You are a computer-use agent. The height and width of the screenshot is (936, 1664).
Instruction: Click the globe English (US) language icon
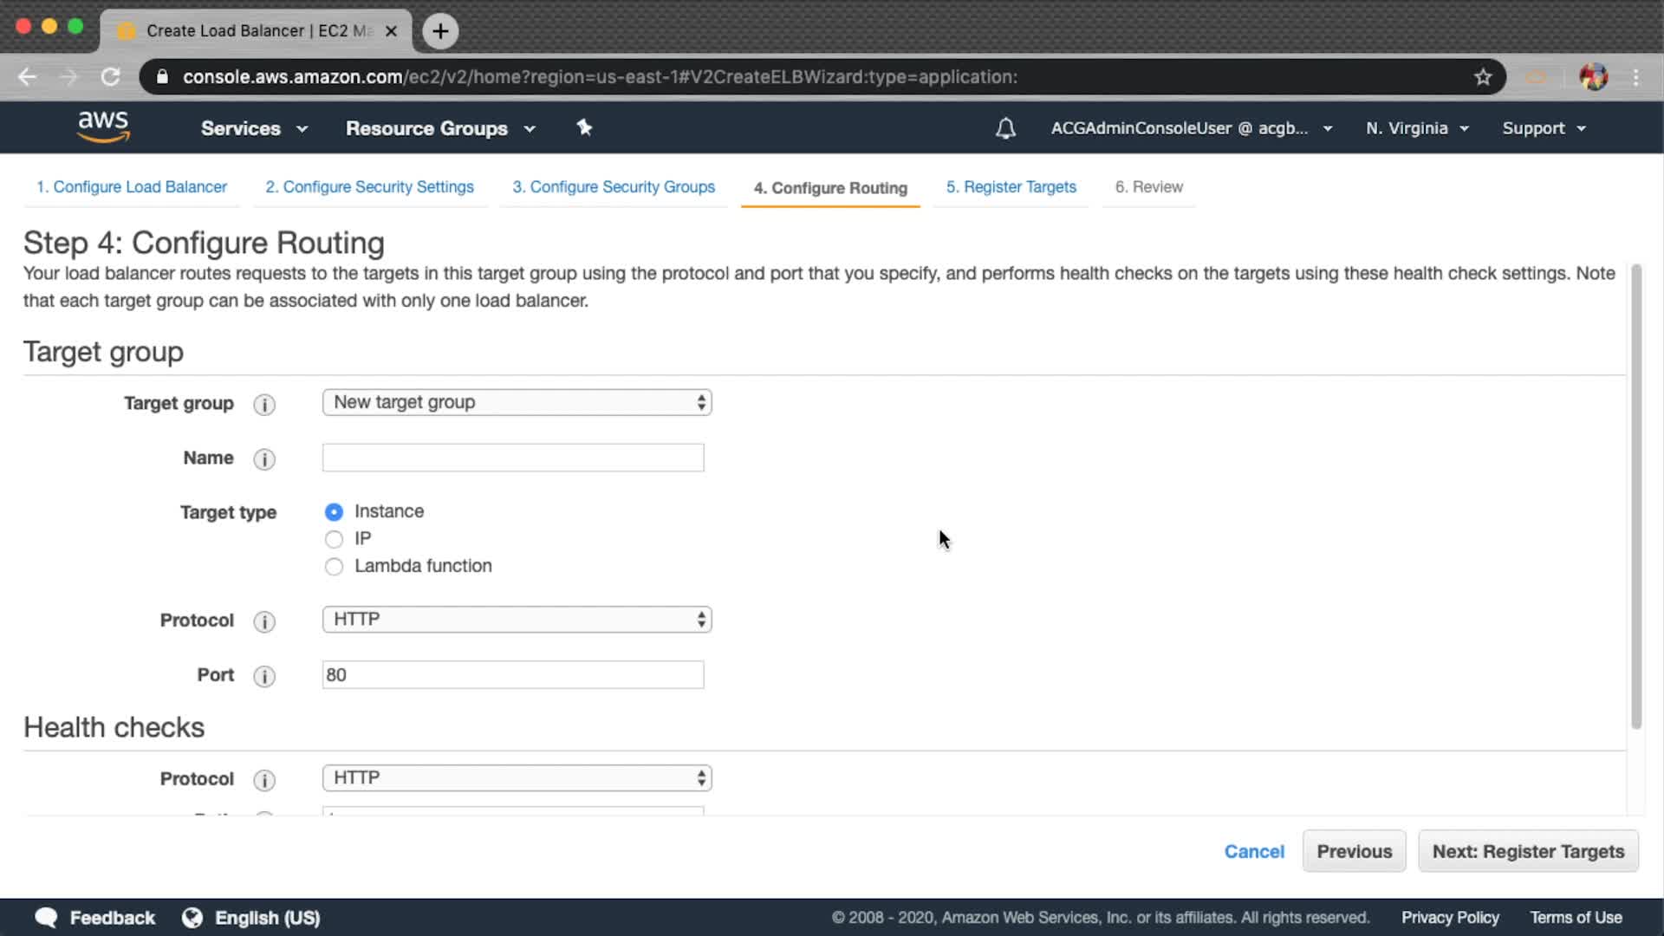pos(192,918)
